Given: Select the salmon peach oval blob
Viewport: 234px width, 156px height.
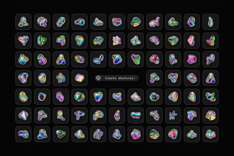Looking at the screenshot, I should coord(173,97).
